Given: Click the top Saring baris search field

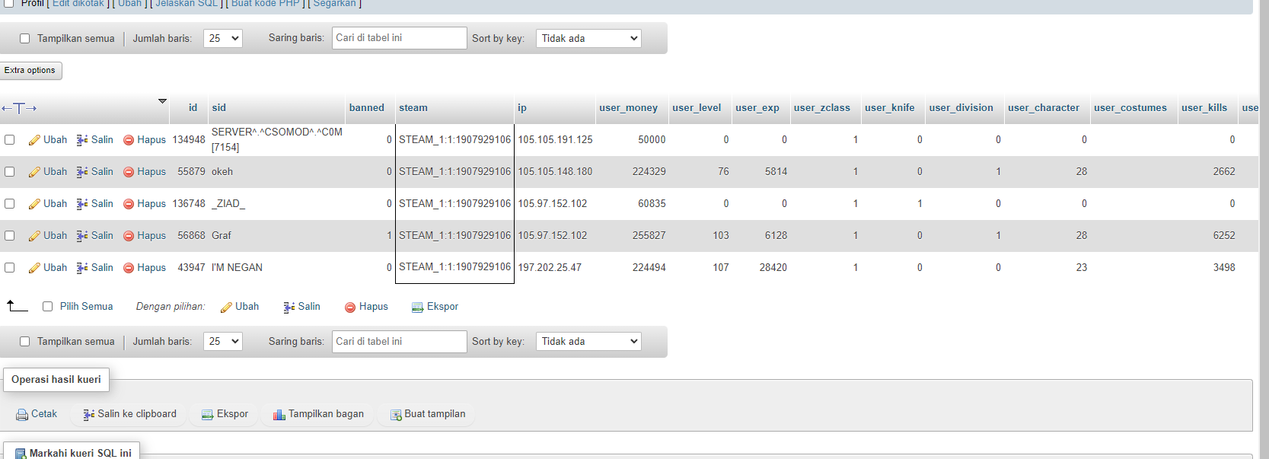Looking at the screenshot, I should pos(399,38).
